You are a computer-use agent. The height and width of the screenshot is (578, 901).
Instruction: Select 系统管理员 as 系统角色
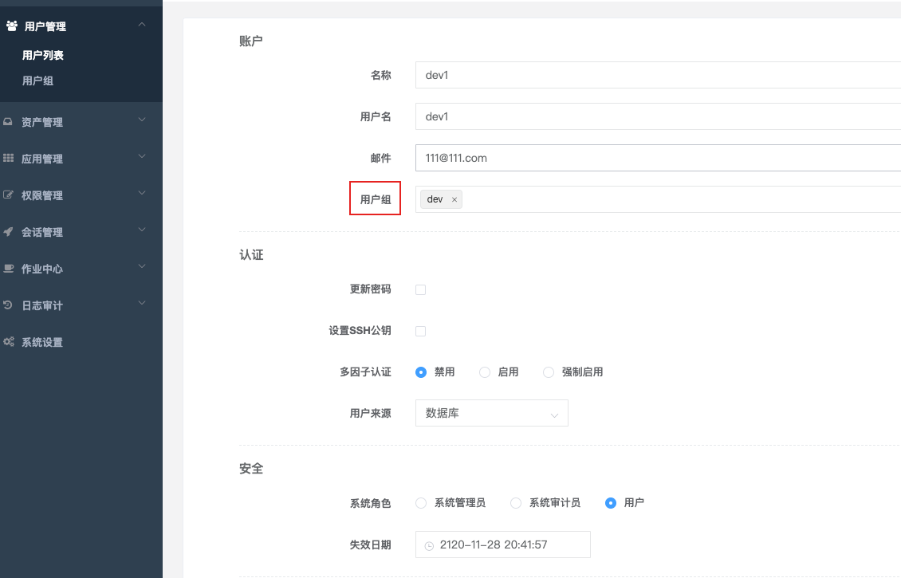pyautogui.click(x=421, y=503)
